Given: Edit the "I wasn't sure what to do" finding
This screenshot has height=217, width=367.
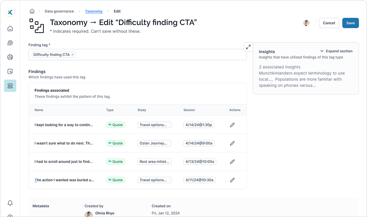Looking at the screenshot, I should click(x=232, y=143).
